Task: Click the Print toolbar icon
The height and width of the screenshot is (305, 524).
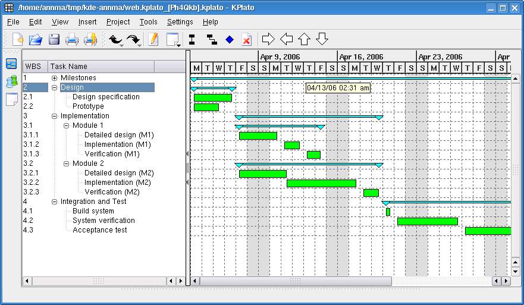Action: [x=71, y=39]
